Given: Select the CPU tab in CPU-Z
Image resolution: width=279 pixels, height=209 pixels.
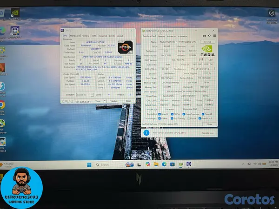Looking at the screenshot, I should click(x=65, y=36).
